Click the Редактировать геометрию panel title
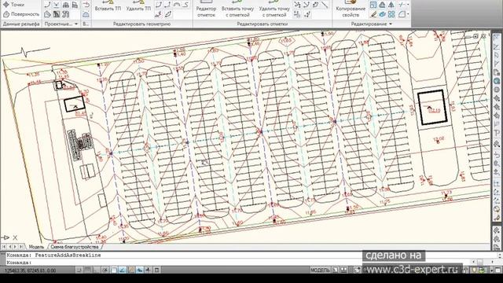This screenshot has width=503, height=283. [x=141, y=24]
